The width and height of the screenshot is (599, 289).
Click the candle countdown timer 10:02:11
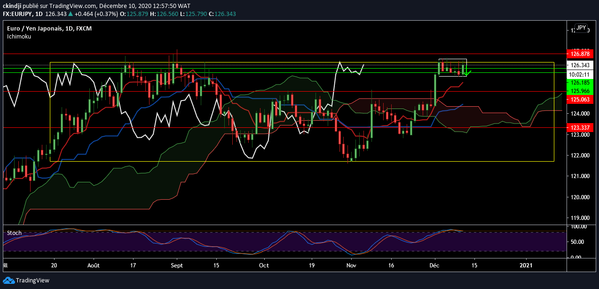[581, 74]
